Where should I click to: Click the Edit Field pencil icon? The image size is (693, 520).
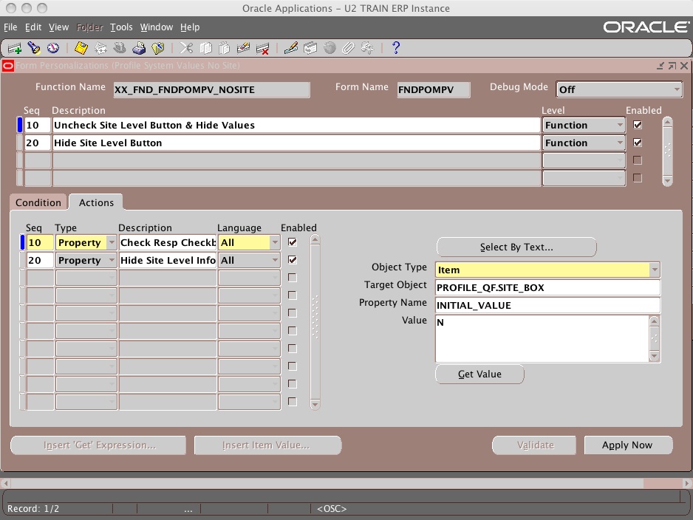click(x=291, y=48)
